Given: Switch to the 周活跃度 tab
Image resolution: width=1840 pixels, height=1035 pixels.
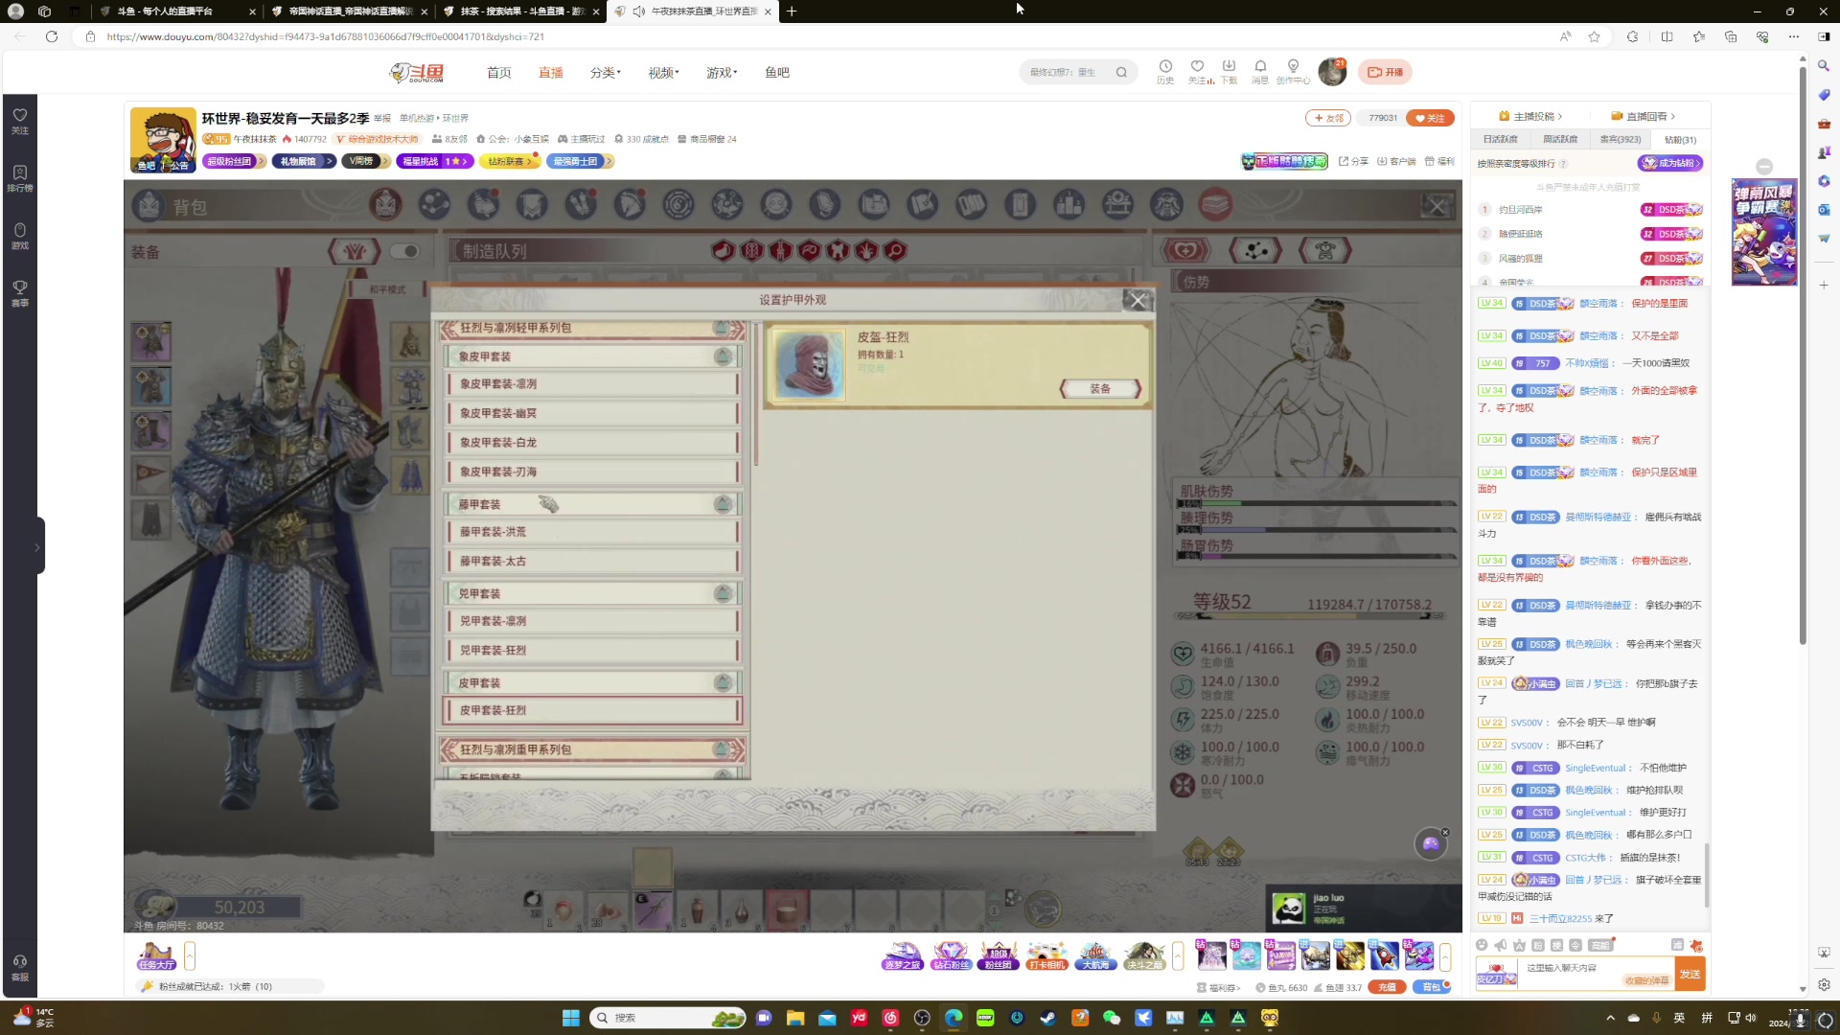Looking at the screenshot, I should 1560,140.
